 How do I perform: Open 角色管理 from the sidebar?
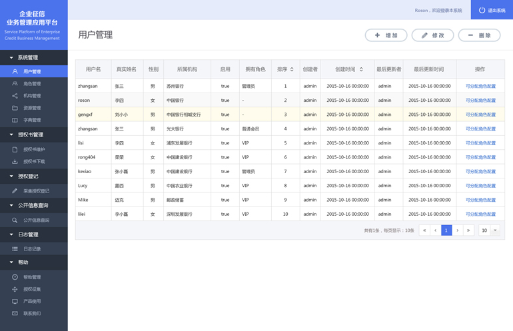34,84
